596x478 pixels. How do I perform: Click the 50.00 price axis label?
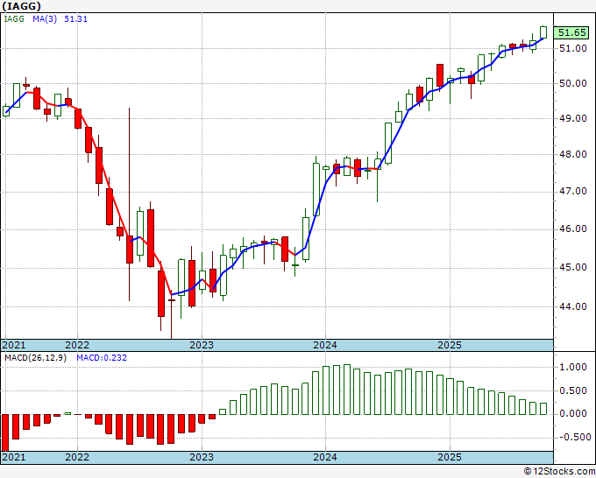pos(573,83)
